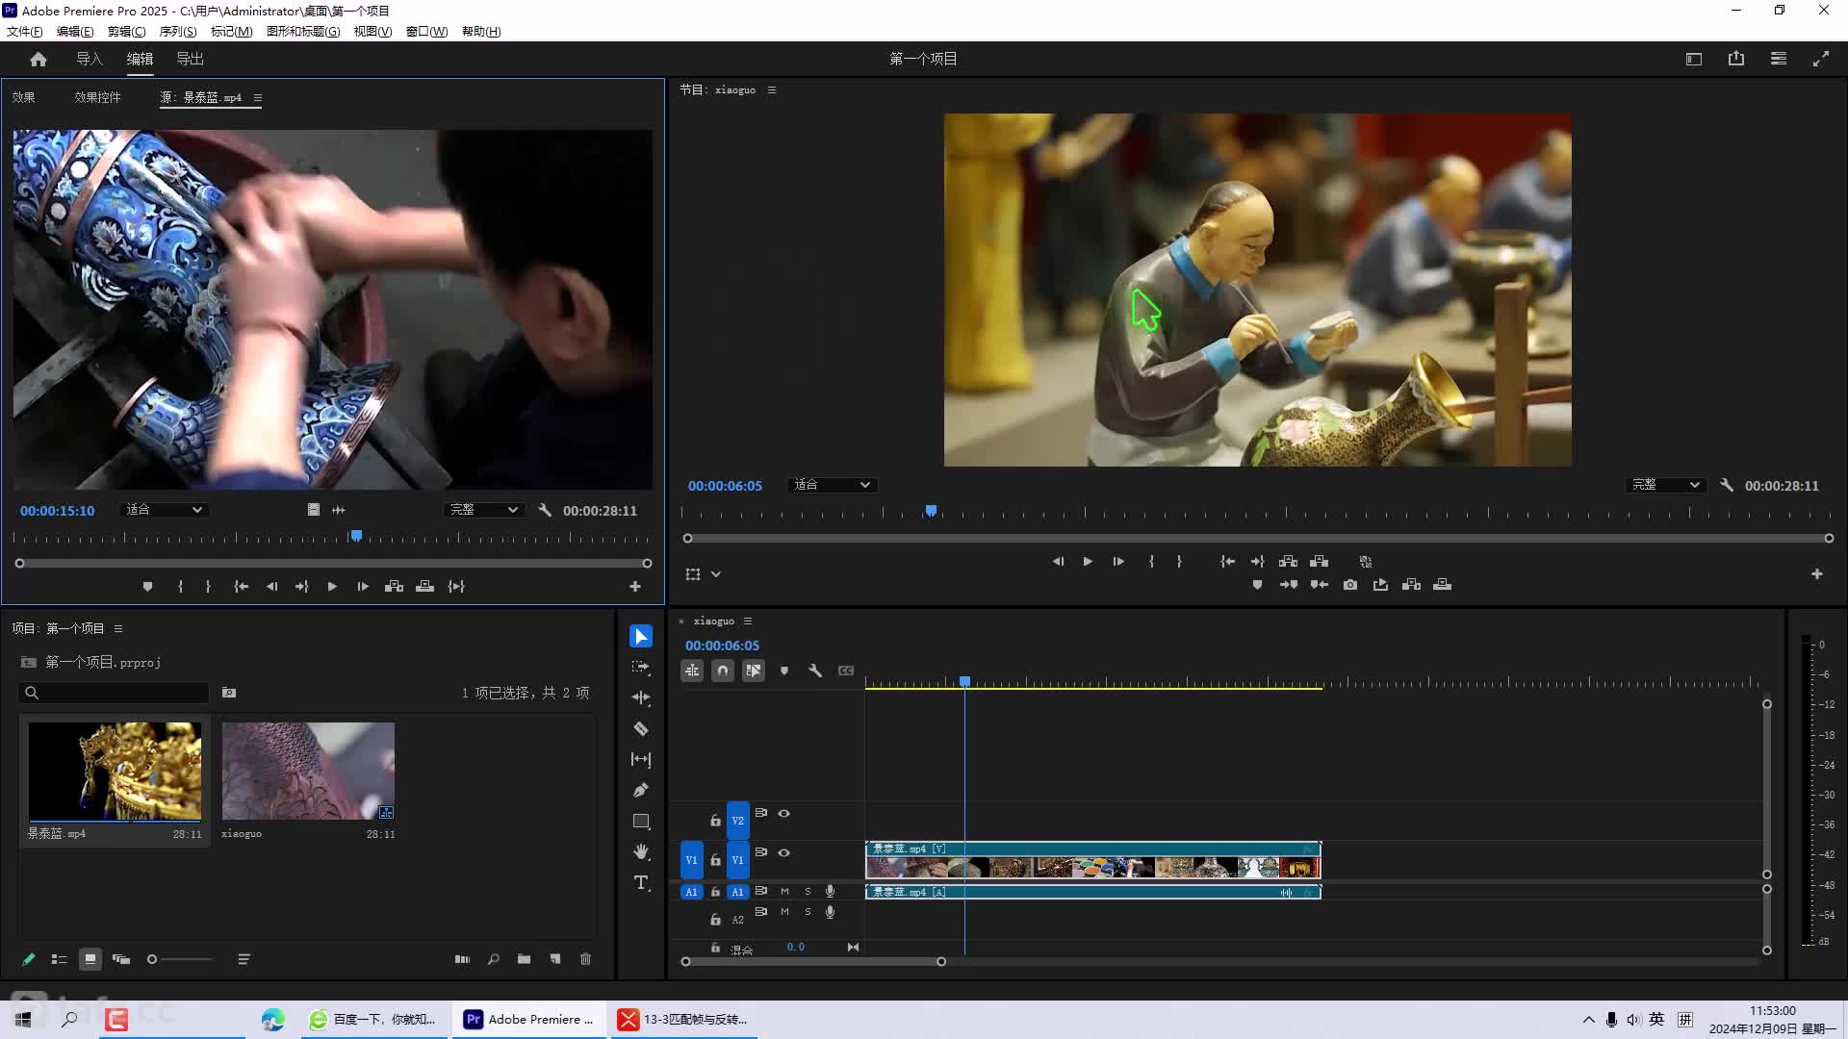The height and width of the screenshot is (1039, 1848).
Task: Play the Source monitor clip
Action: (x=332, y=587)
